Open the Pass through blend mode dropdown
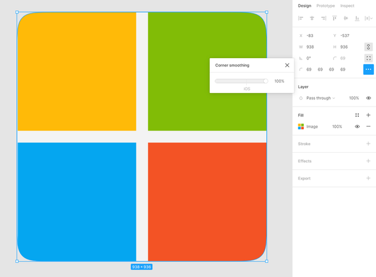This screenshot has height=277, width=376. [320, 98]
